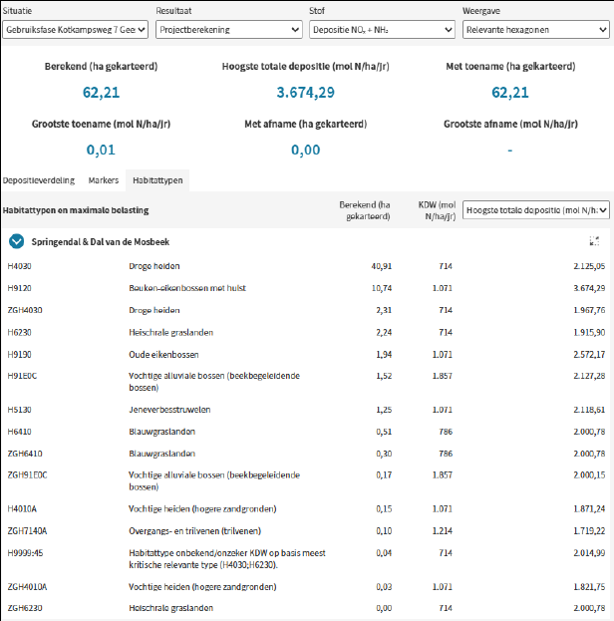The width and height of the screenshot is (614, 621).
Task: Click the ZGH6230 habitat code
Action: (x=25, y=608)
